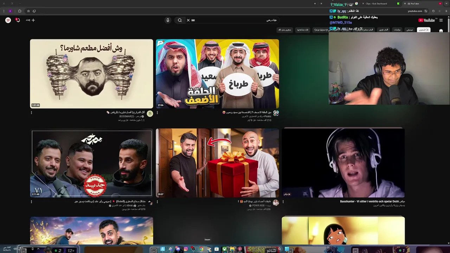
Task: Open Google Chrome from the taskbar
Action: click(201, 249)
